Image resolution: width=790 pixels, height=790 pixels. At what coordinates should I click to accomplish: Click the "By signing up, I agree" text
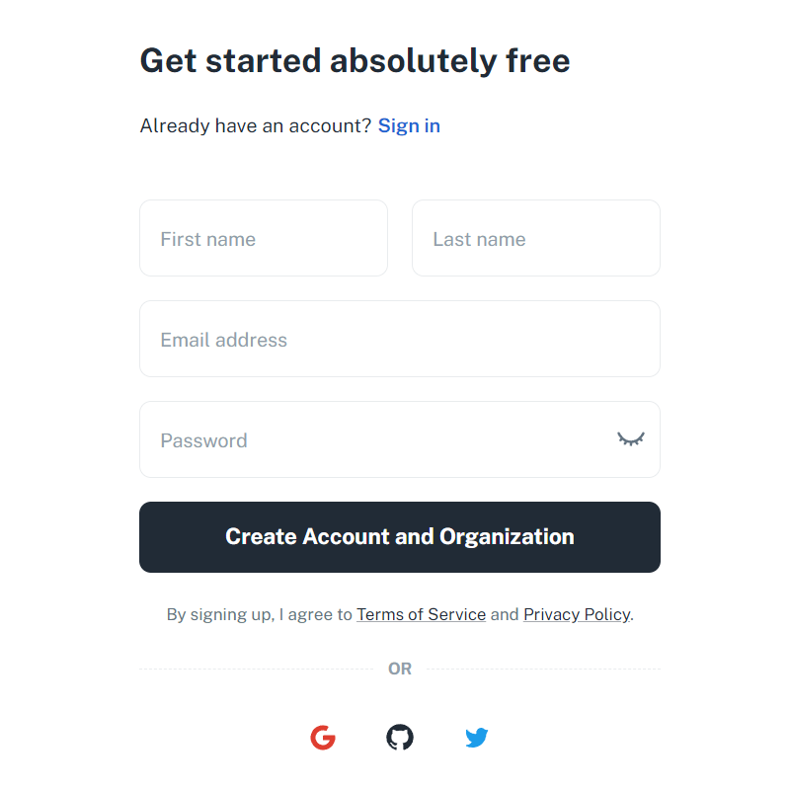pyautogui.click(x=259, y=614)
